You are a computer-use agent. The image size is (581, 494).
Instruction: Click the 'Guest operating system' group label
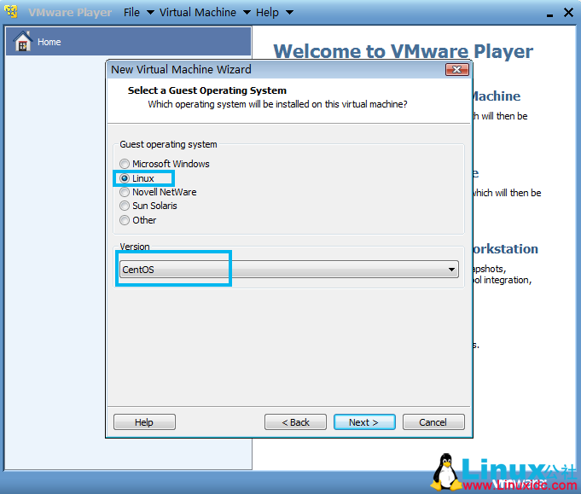click(168, 144)
